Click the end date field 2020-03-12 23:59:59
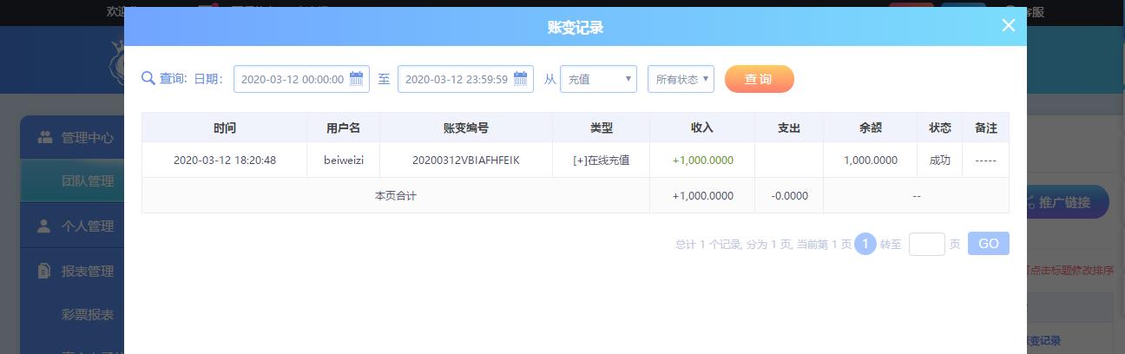Screen dimensions: 1125x354 (x=465, y=79)
